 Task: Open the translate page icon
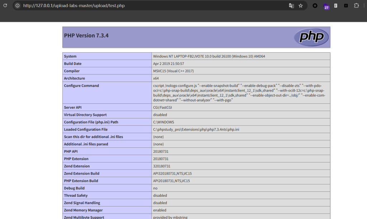(x=291, y=6)
